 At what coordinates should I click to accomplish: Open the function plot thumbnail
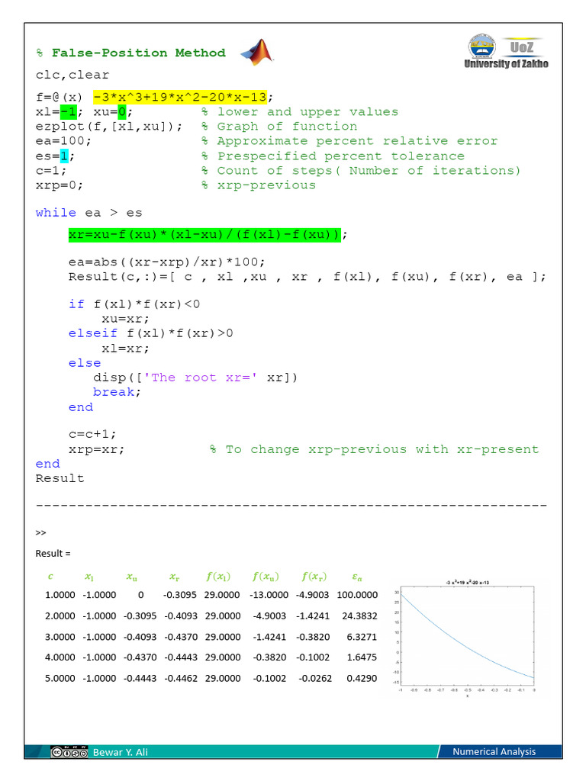click(465, 638)
